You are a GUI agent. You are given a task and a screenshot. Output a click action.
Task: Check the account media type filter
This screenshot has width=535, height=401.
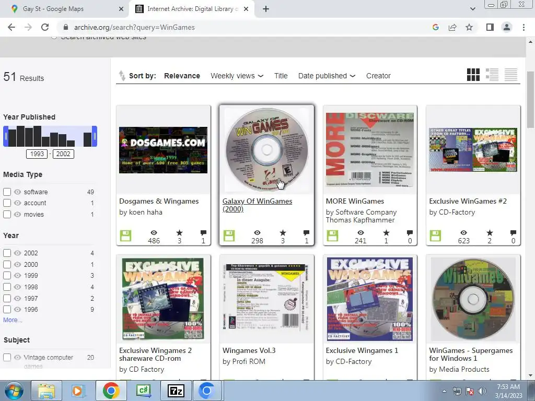7,203
